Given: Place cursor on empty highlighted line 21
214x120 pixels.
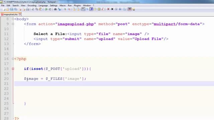Looking at the screenshot, I should tap(114, 84).
